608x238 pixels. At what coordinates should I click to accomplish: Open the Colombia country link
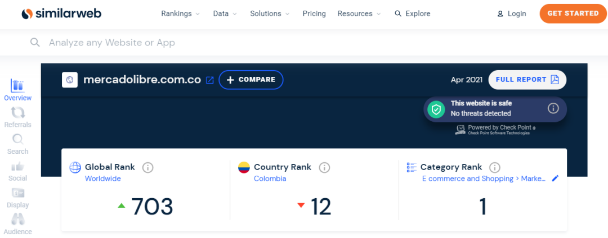pos(270,178)
